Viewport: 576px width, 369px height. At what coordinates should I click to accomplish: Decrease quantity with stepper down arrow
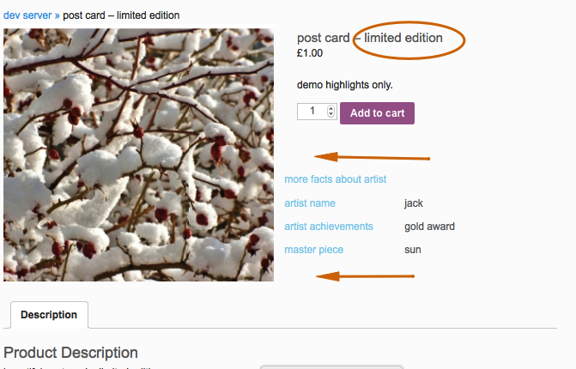[331, 115]
